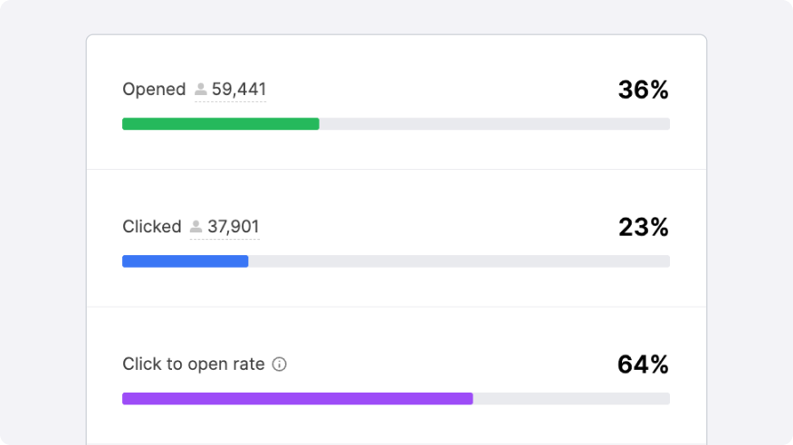Open the 37,901 clicked recipients count
793x445 pixels.
[x=234, y=227]
